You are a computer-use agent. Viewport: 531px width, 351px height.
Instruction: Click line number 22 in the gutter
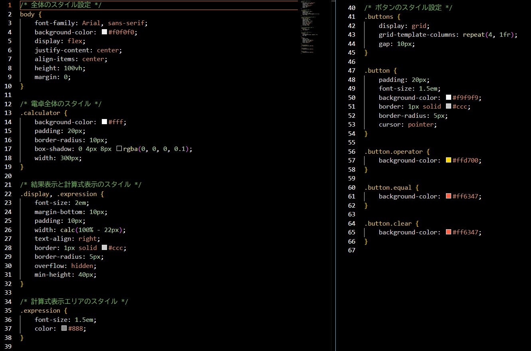pos(8,194)
